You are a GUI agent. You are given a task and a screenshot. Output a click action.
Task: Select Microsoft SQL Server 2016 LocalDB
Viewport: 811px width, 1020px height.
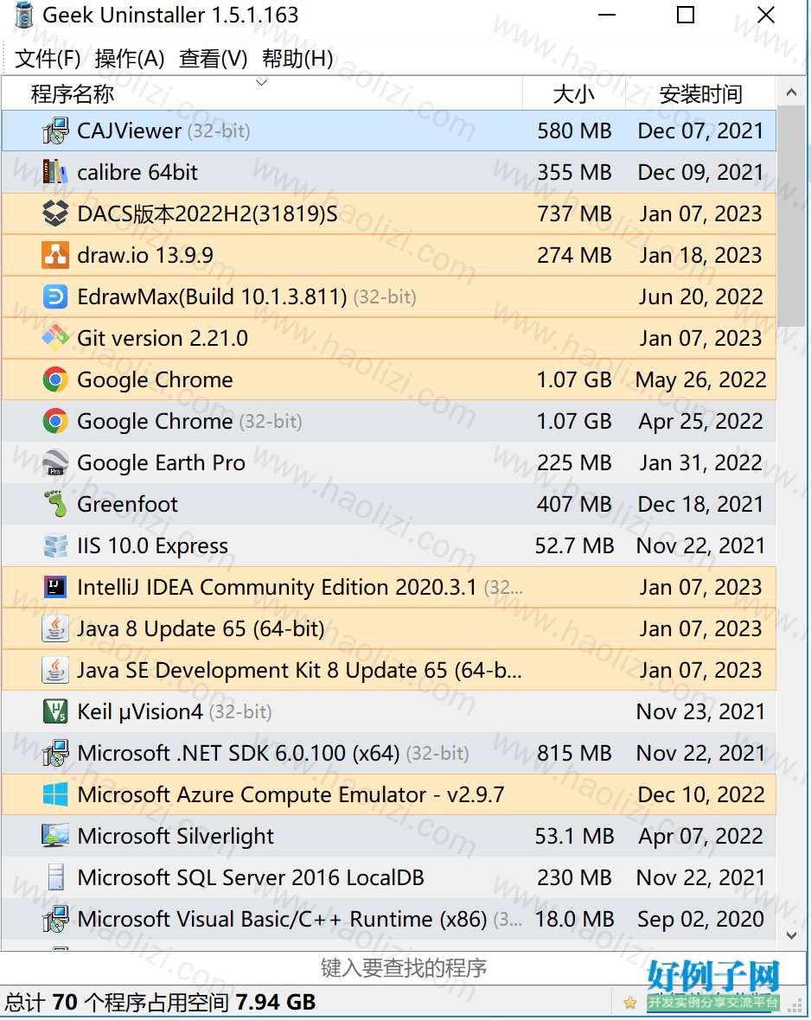[x=251, y=877]
